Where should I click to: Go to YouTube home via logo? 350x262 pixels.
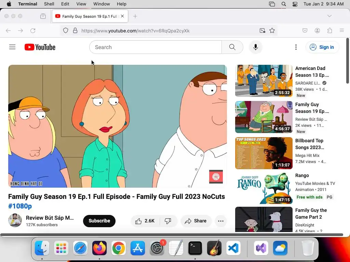point(40,47)
